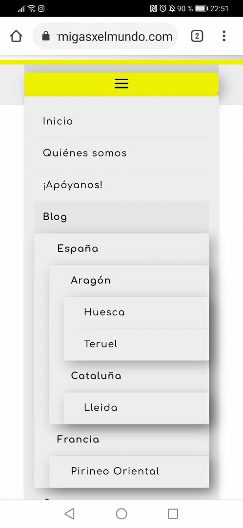Select the Blog menu entry
This screenshot has width=243, height=528.
click(x=121, y=217)
